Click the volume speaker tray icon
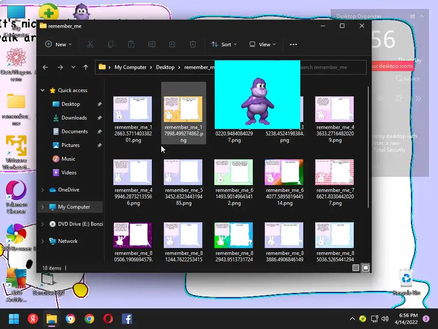 [x=385, y=319]
